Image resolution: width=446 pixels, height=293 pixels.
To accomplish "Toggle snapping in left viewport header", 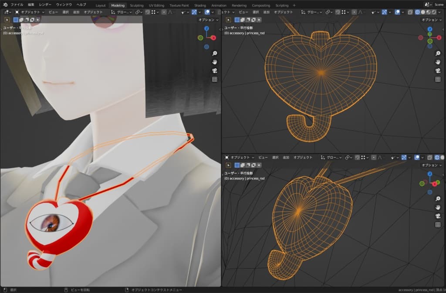I will (147, 12).
